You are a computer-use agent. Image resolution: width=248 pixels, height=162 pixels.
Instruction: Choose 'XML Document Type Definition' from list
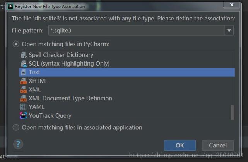pos(70,98)
